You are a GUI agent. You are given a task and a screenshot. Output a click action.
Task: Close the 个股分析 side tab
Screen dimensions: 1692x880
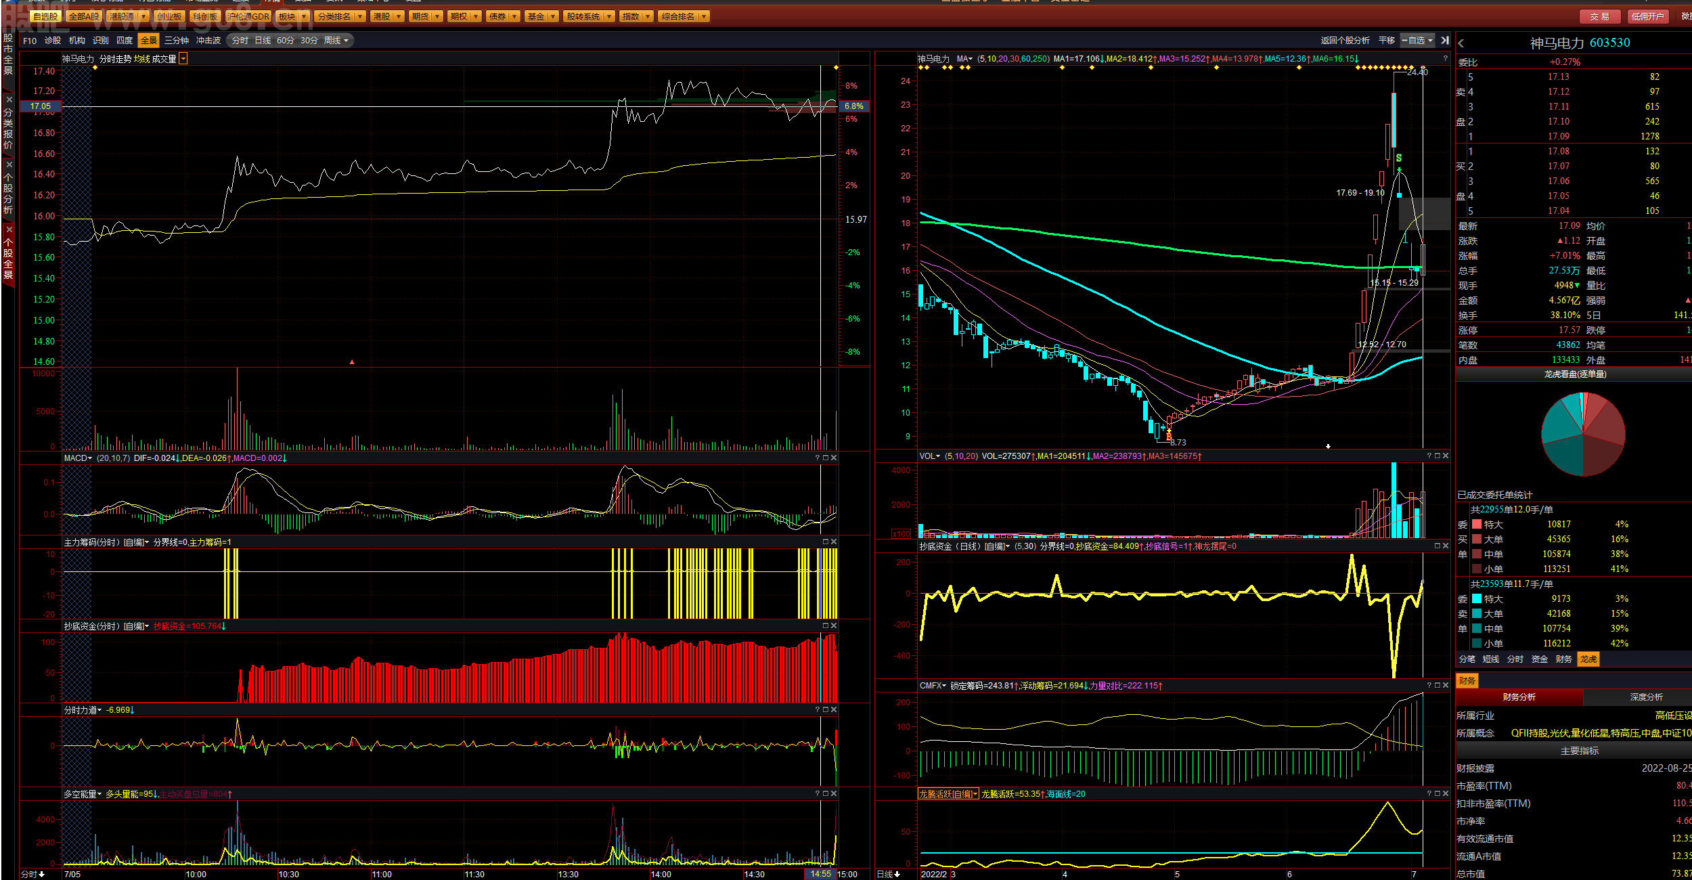click(9, 164)
